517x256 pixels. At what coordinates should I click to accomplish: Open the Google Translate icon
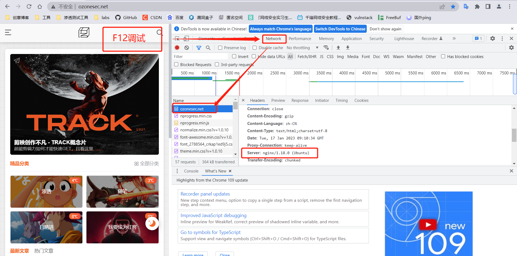click(466, 6)
